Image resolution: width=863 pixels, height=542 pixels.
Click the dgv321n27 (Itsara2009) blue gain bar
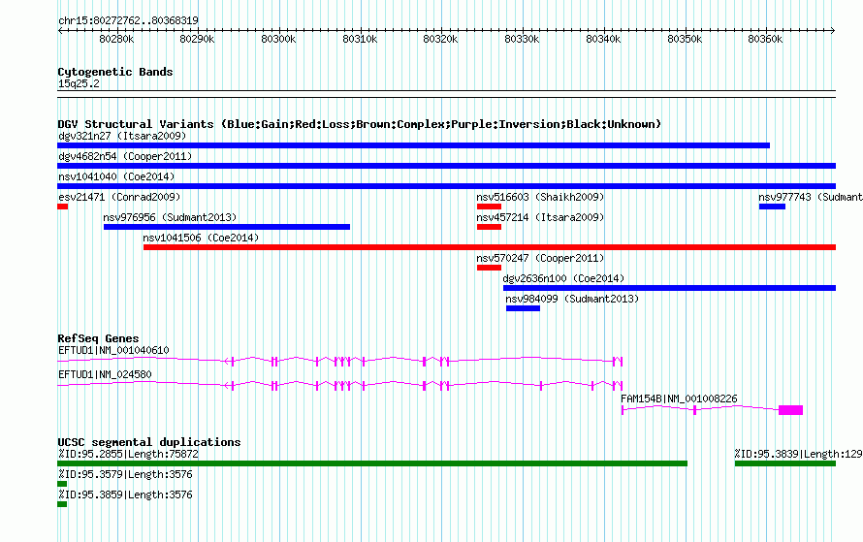[x=413, y=145]
